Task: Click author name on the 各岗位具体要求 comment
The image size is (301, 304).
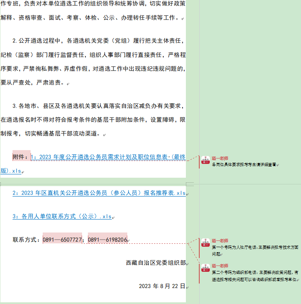Action: point(220,158)
